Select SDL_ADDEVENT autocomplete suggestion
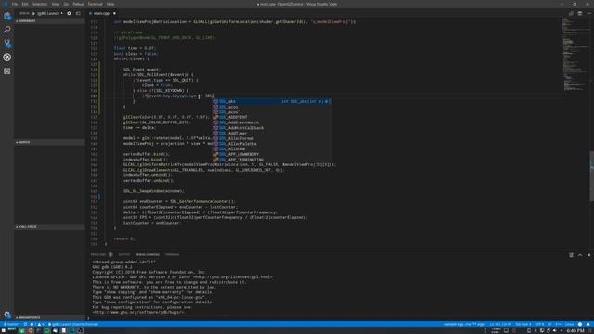This screenshot has width=594, height=334. pos(272,118)
